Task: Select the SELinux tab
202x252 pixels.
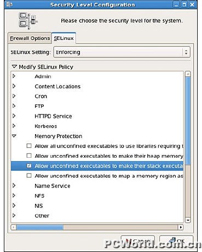Action: (x=64, y=38)
